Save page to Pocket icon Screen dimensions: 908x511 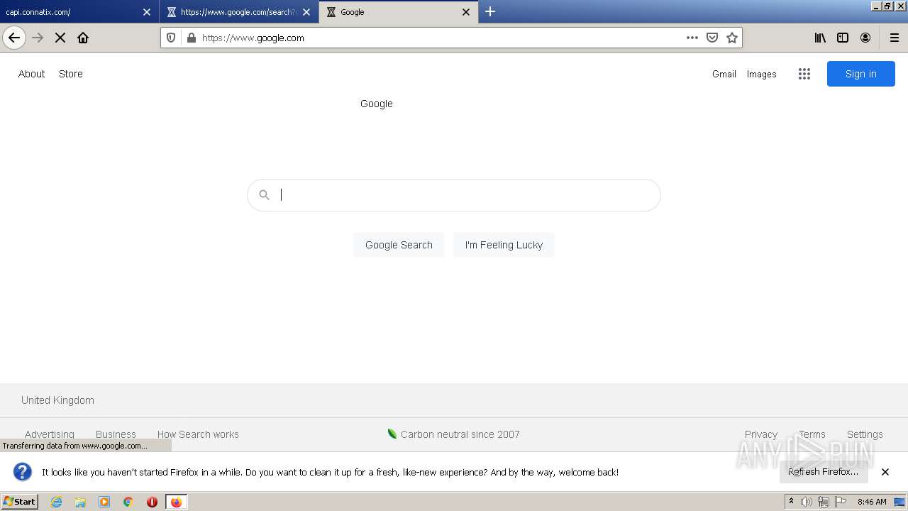click(x=712, y=38)
